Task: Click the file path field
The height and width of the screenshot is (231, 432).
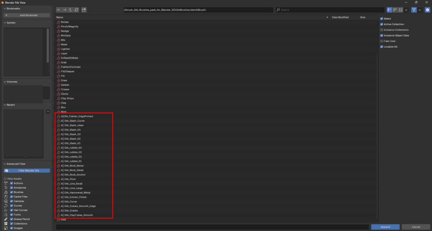Action: [198, 10]
